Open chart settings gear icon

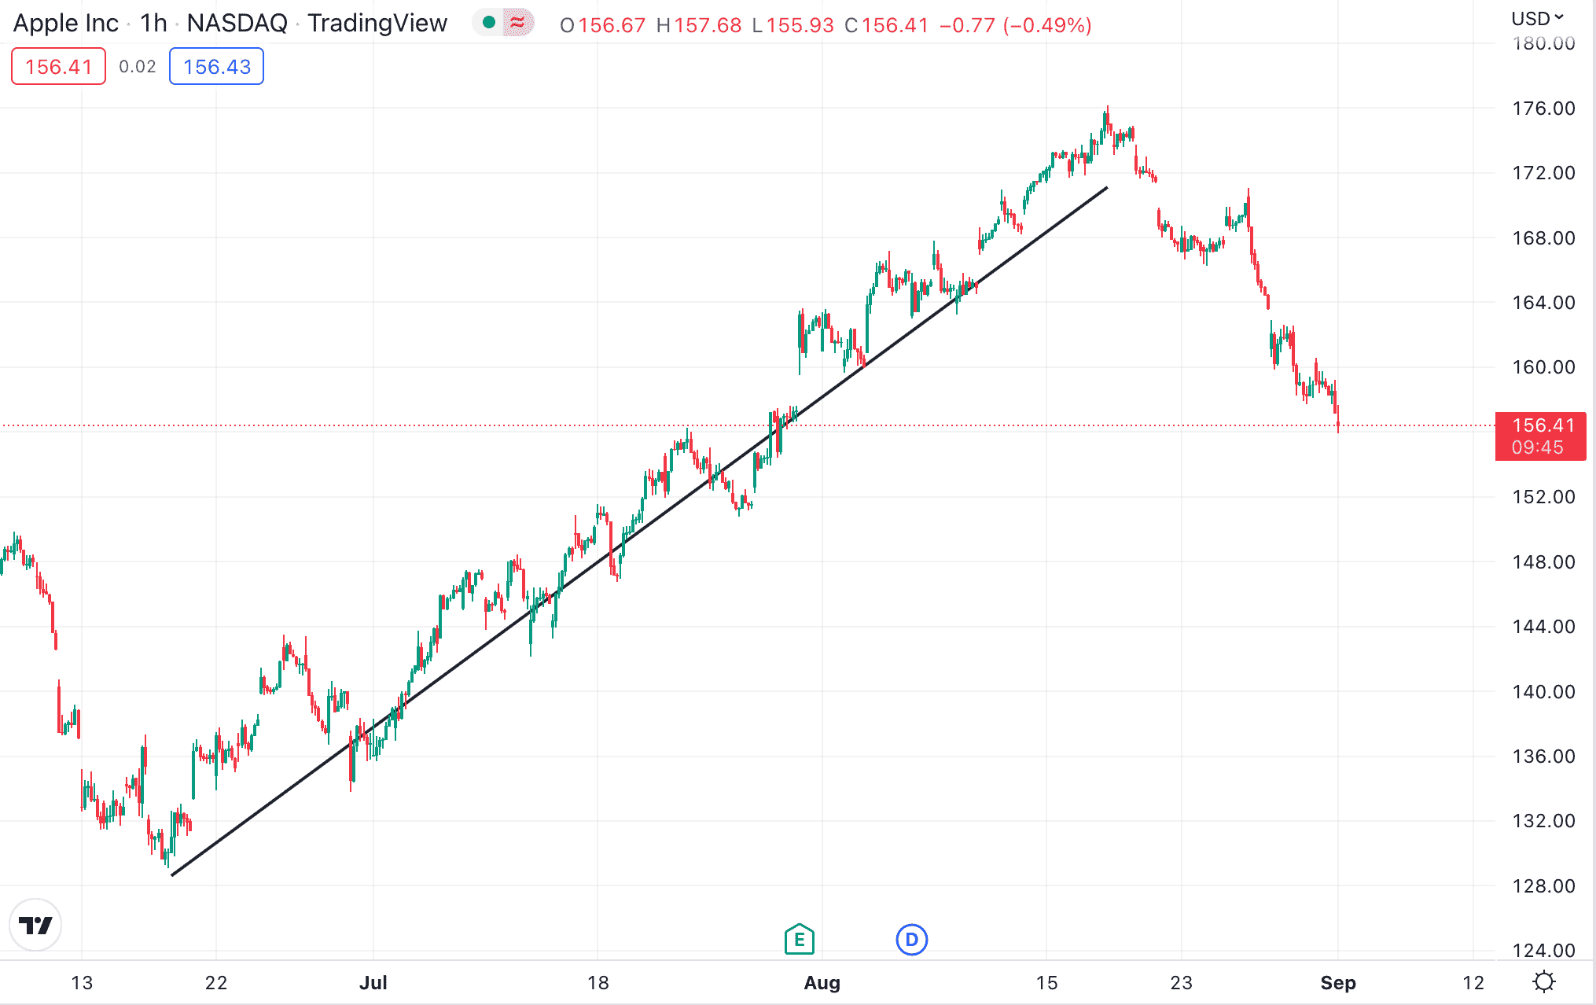coord(1544,981)
